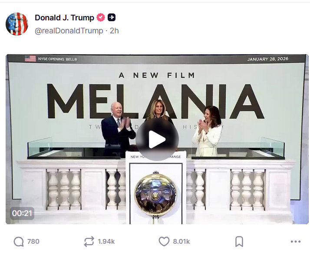Screen dimensions: 310x258
Task: Play the MELANIA film video
Action: point(157,139)
